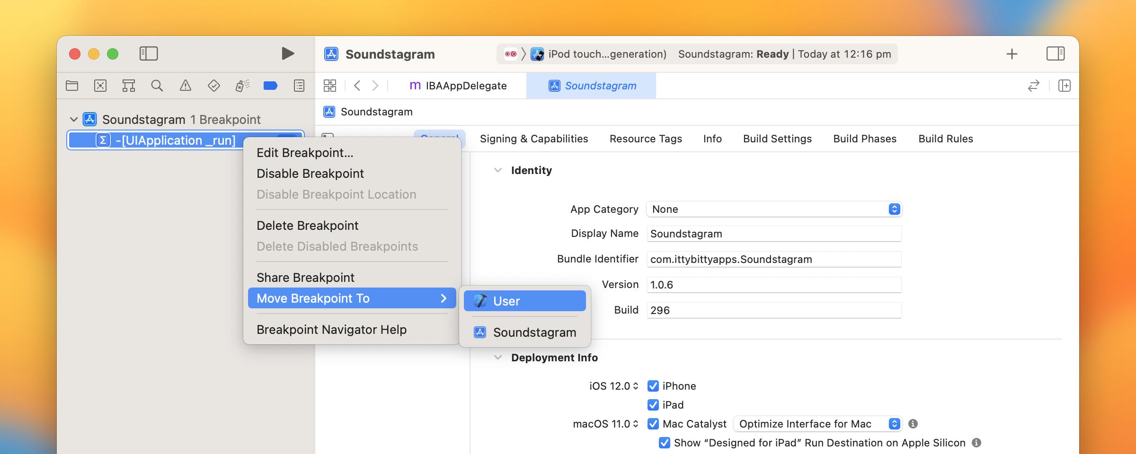Collapse the Soundstagram breakpoint group
The width and height of the screenshot is (1136, 454).
[74, 120]
